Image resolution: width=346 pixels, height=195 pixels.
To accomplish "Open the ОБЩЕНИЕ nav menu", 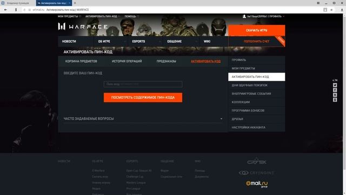I will coord(174,41).
